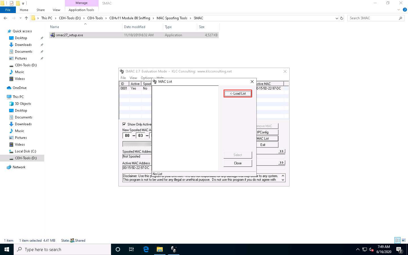Screen dimensions: 408x255
Task: Open Local Disk (C:) in sidebar
Action: click(x=25, y=151)
